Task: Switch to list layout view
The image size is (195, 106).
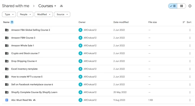Action: click(173, 6)
